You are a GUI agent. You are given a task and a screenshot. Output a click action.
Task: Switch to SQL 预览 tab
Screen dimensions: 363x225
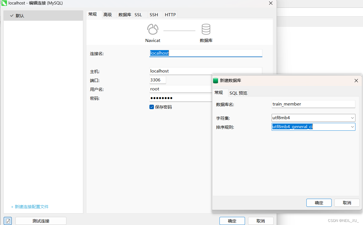point(238,93)
